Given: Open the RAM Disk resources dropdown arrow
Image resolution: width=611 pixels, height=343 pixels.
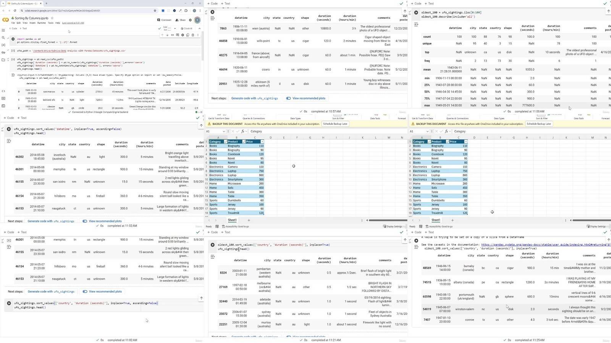Looking at the screenshot, I should click(175, 28).
